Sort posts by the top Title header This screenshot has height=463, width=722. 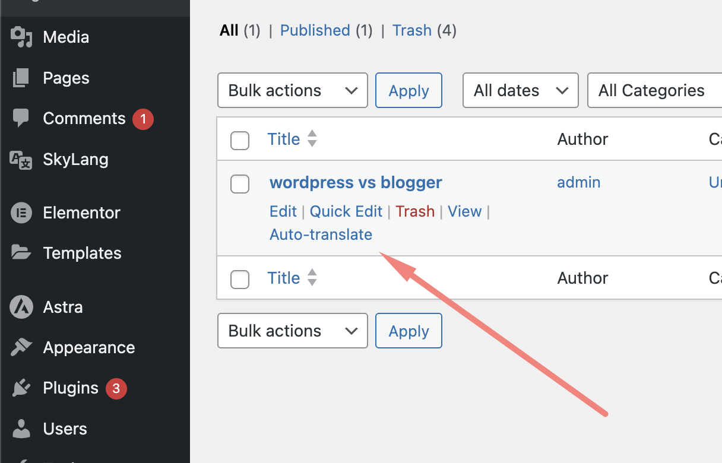pos(284,139)
